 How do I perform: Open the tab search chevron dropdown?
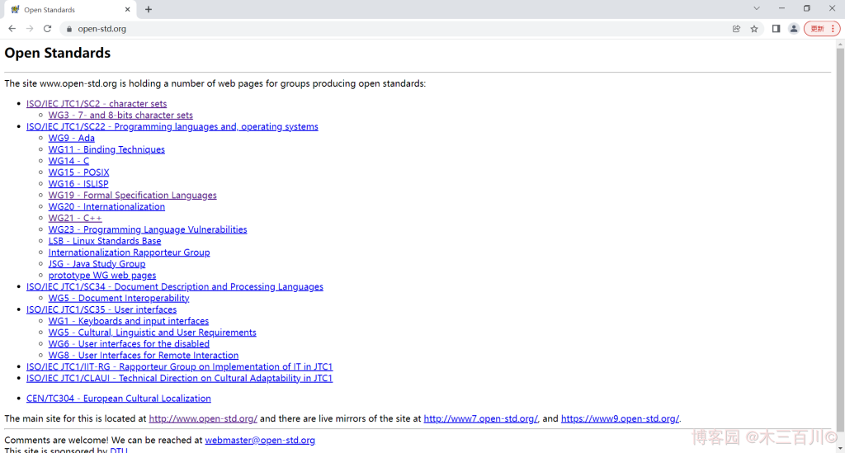(x=757, y=8)
